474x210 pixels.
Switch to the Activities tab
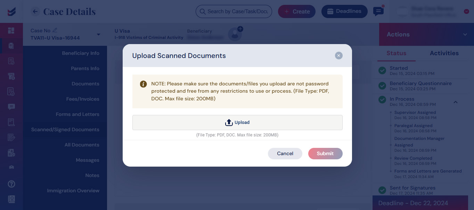(x=444, y=53)
